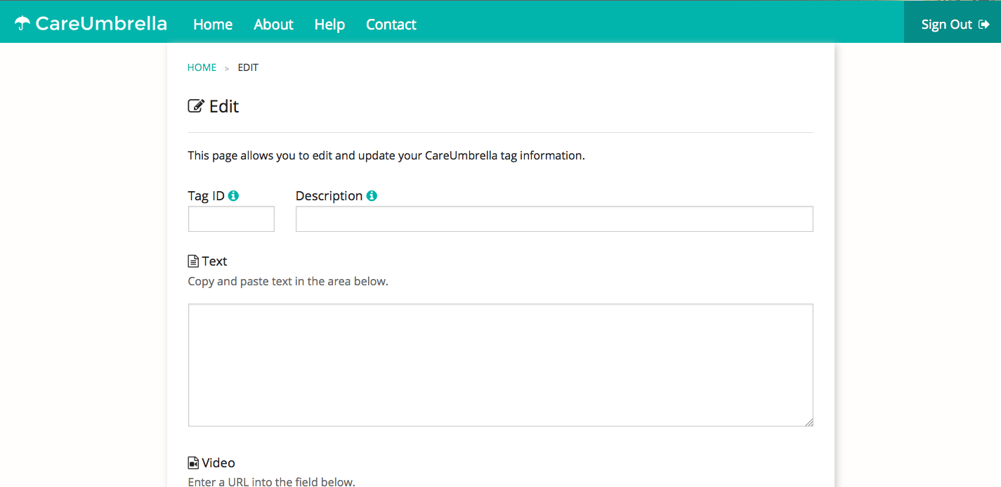Click the CareUmbrella umbrella logo icon
The image size is (1001, 487).
(22, 24)
